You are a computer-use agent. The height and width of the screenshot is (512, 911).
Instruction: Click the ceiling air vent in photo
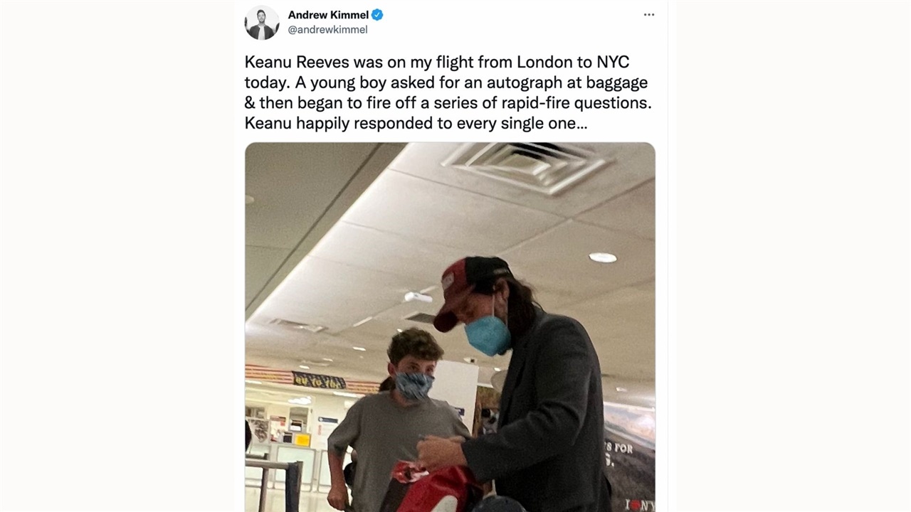(x=527, y=166)
